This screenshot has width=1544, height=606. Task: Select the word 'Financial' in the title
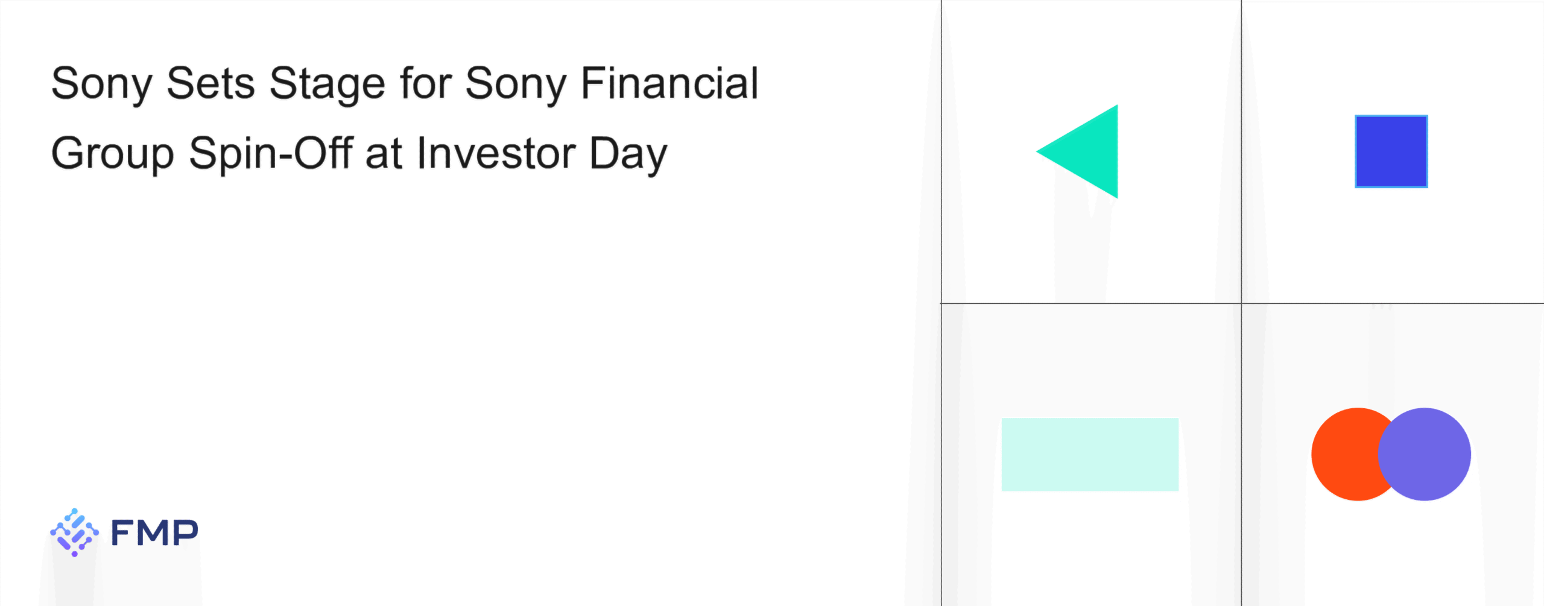click(669, 83)
